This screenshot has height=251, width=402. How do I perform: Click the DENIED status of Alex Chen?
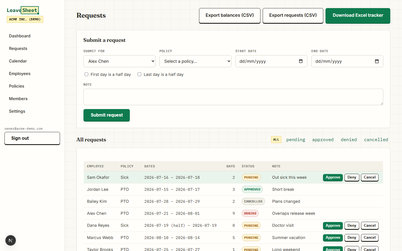click(x=250, y=213)
